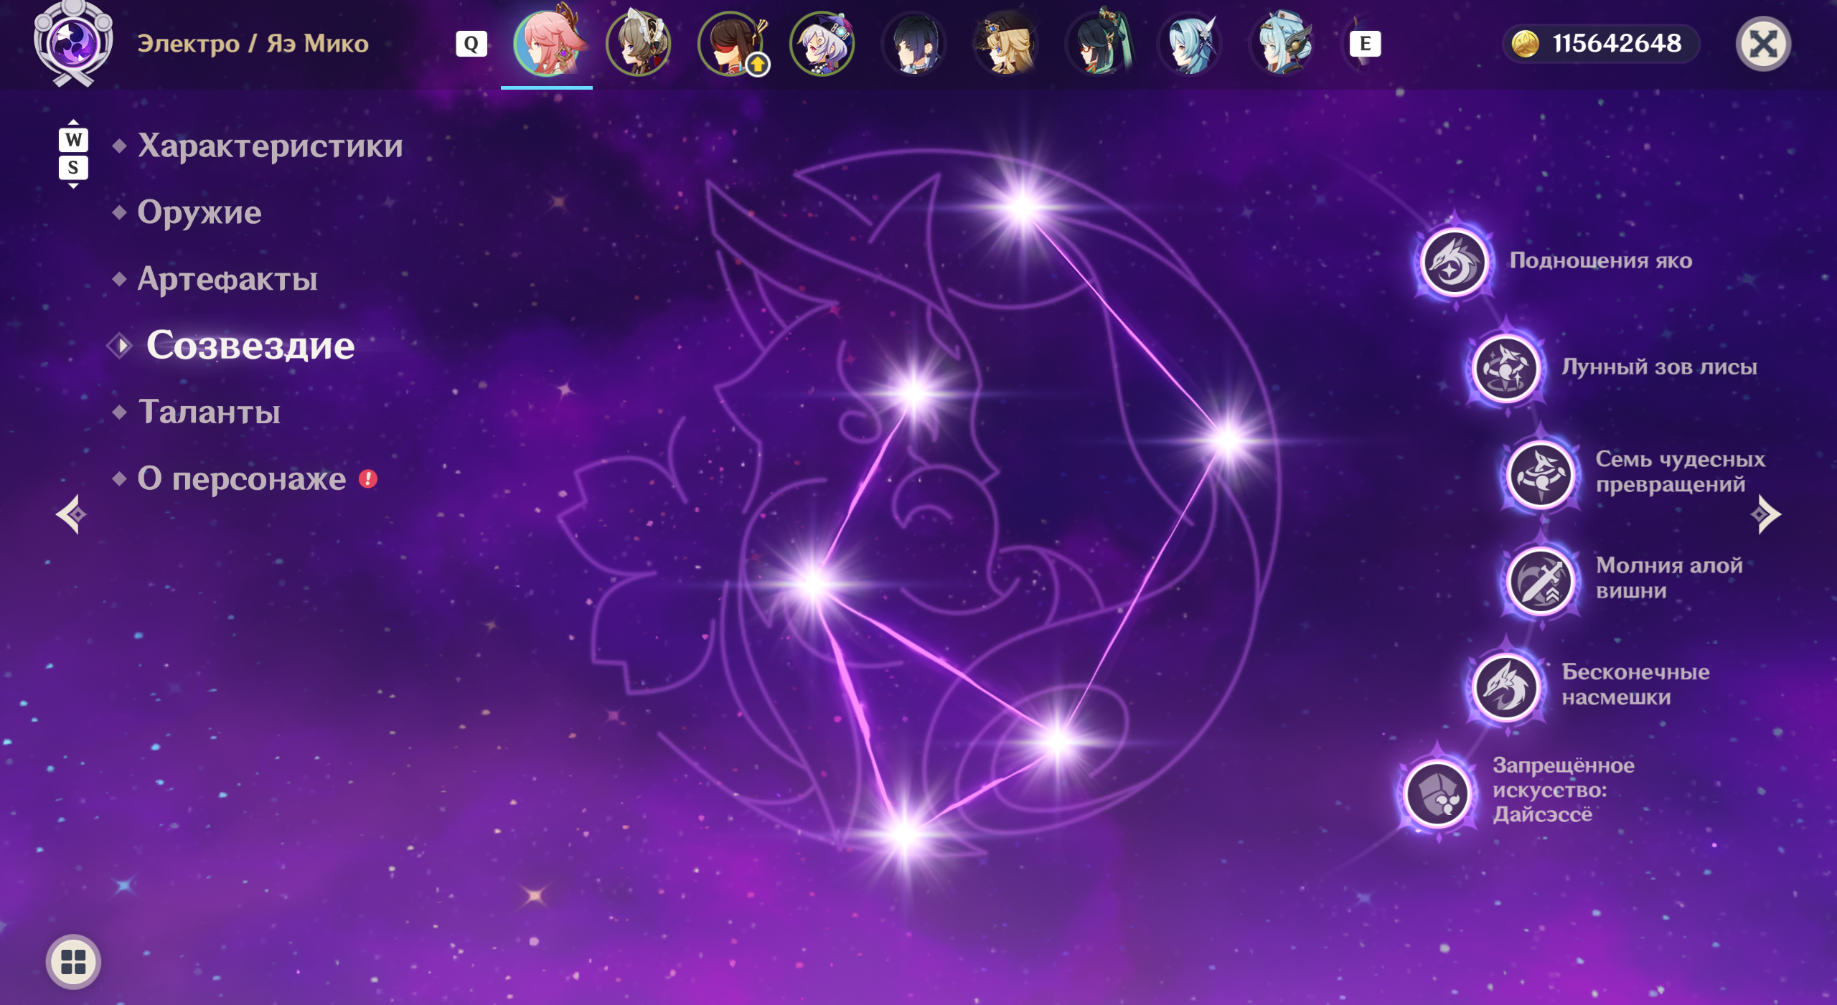Click the Mora coin icon
This screenshot has height=1005, width=1837.
(1525, 44)
